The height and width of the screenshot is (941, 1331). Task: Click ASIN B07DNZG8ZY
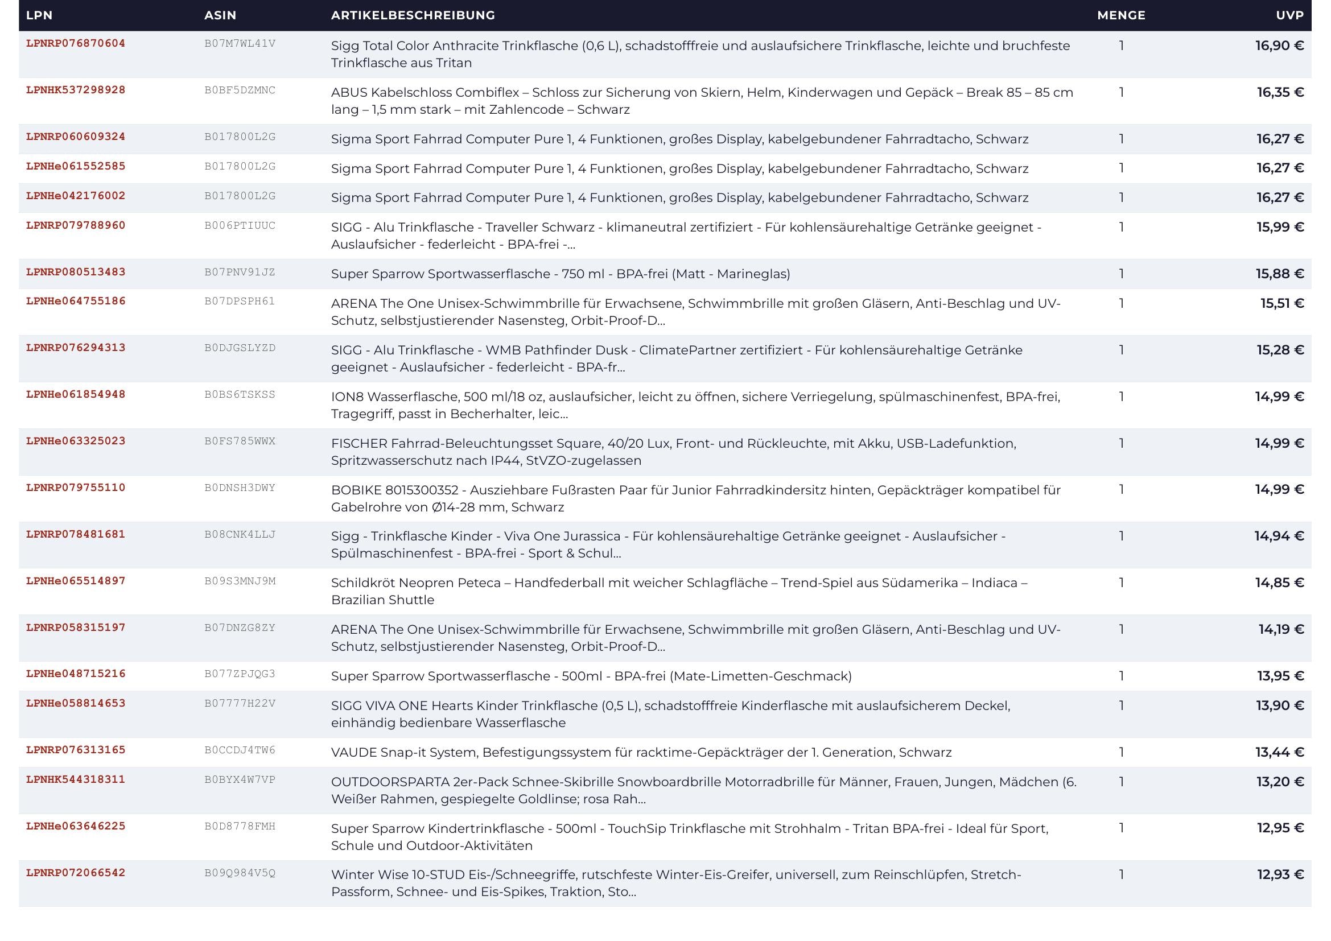[x=240, y=628]
